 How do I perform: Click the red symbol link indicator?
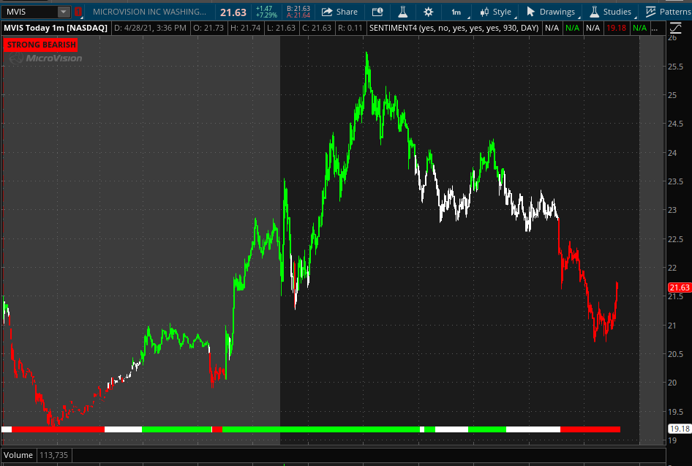(78, 12)
